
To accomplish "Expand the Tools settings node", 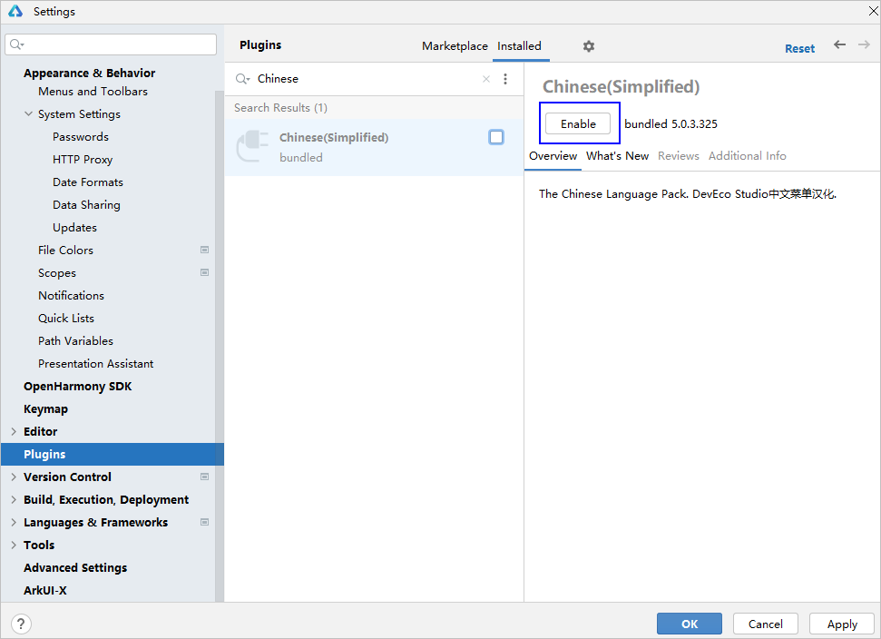I will tap(14, 546).
